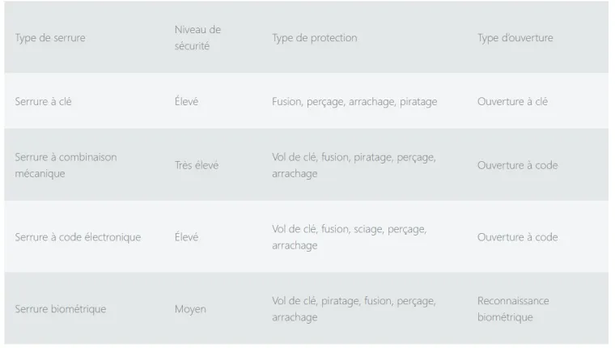Click the 'Type de protection' column header

[315, 38]
